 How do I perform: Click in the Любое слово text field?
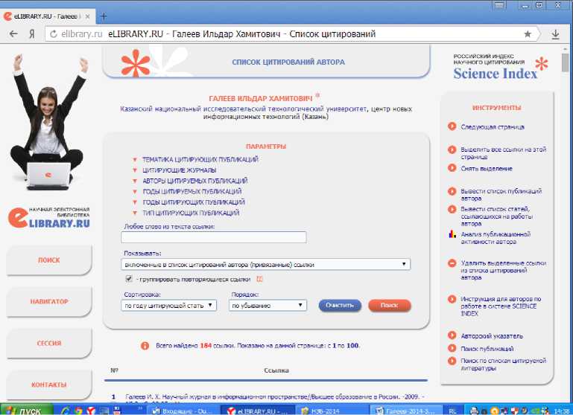(x=214, y=237)
